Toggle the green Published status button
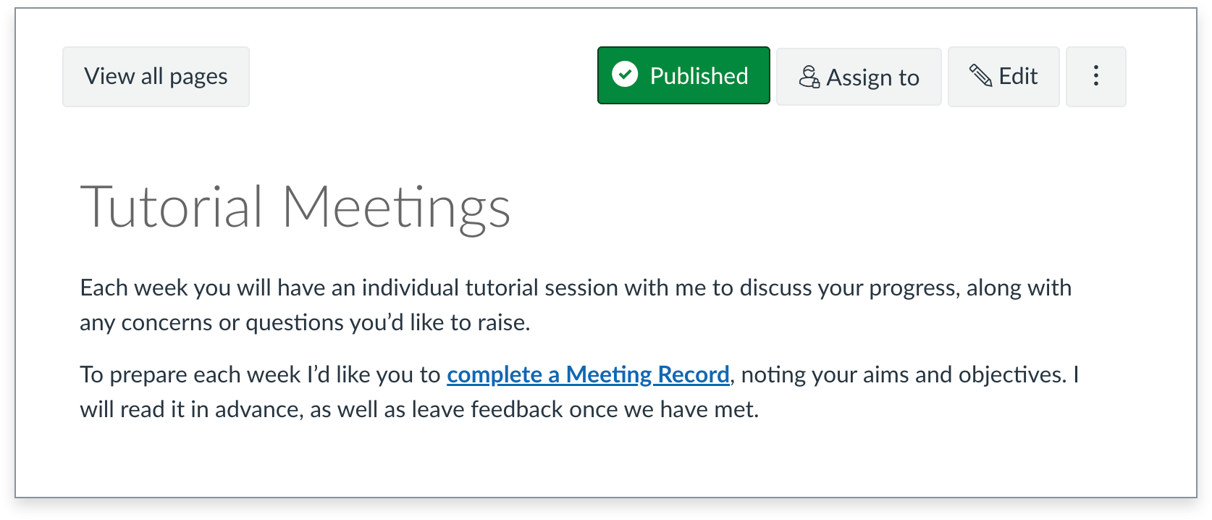This screenshot has height=520, width=1212. (683, 75)
